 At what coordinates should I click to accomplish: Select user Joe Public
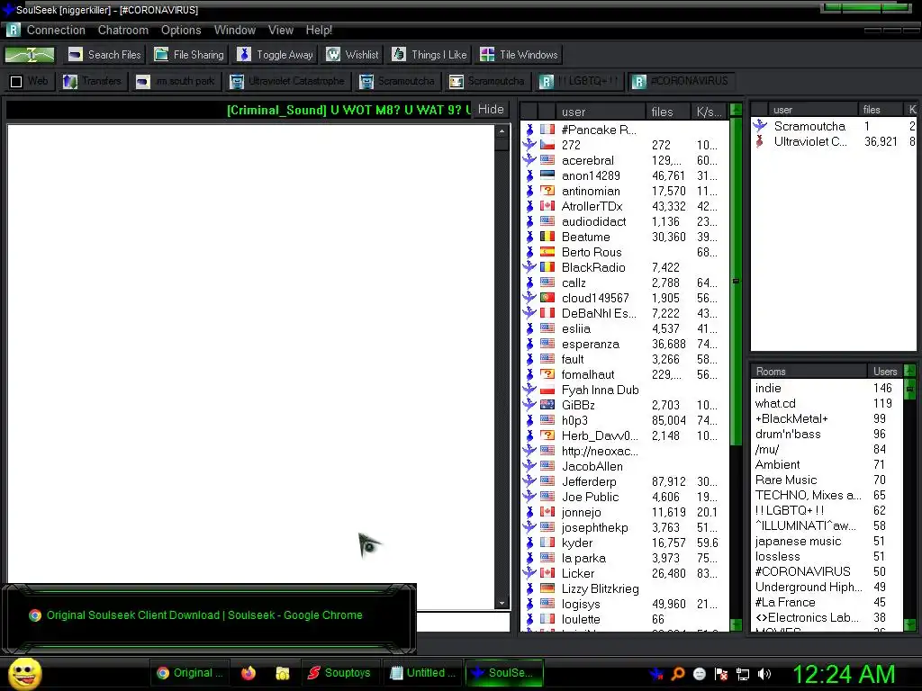click(625, 497)
